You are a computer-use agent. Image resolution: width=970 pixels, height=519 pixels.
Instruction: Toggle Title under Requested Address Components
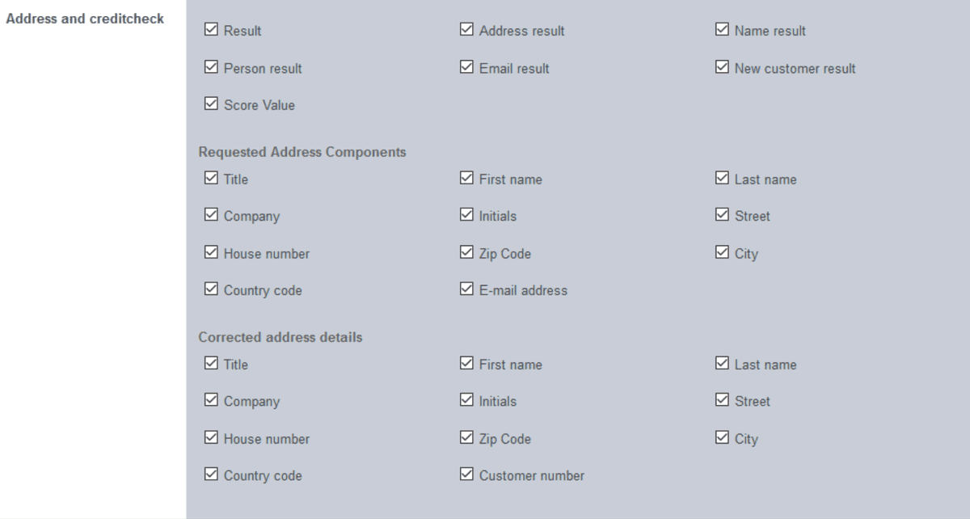211,179
